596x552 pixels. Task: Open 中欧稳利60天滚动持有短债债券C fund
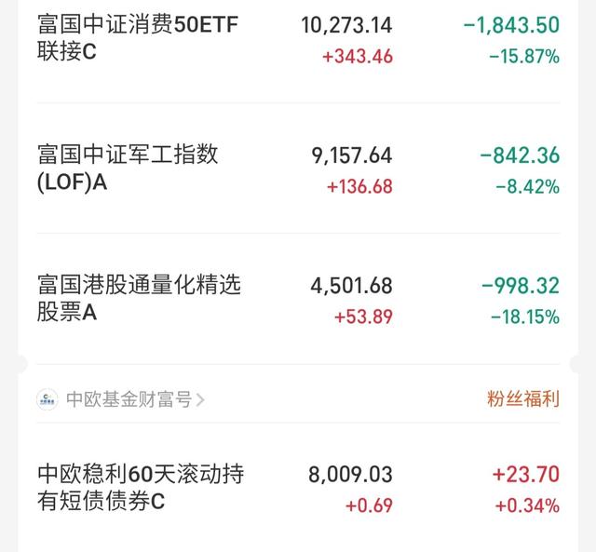click(298, 488)
